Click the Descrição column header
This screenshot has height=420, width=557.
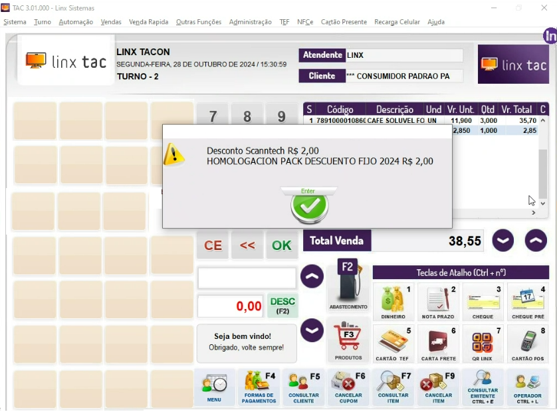pyautogui.click(x=395, y=110)
